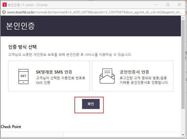Click the 확인 confirm button
The image size is (187, 139).
point(91,104)
